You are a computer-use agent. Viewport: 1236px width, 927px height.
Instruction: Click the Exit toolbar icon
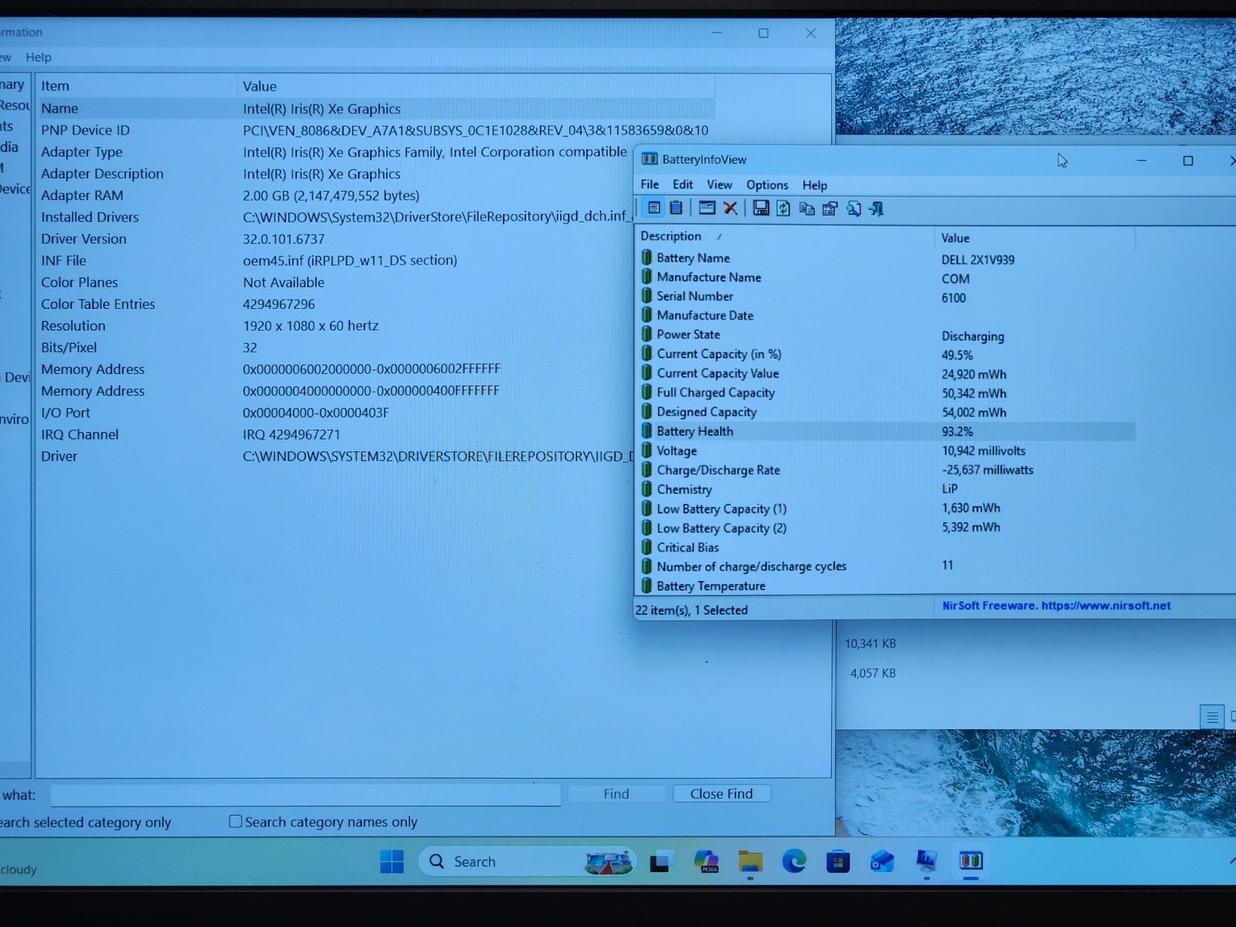[x=876, y=209]
